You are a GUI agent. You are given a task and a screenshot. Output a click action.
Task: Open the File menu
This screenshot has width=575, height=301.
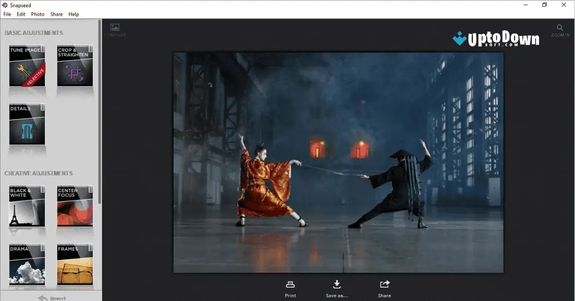pos(7,14)
